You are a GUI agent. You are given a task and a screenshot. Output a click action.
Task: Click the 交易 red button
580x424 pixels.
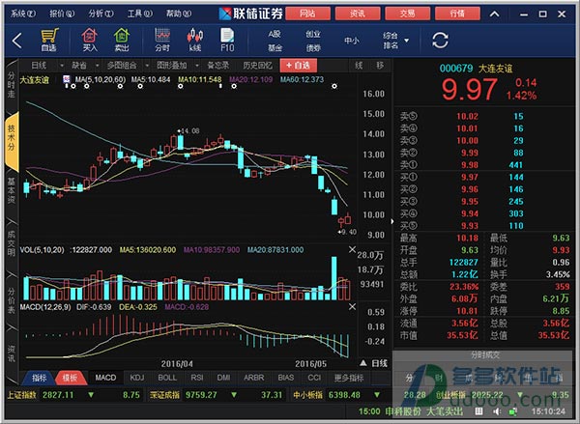407,14
